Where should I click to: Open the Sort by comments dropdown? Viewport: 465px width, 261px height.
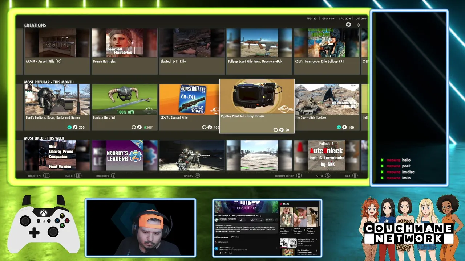coord(235,237)
